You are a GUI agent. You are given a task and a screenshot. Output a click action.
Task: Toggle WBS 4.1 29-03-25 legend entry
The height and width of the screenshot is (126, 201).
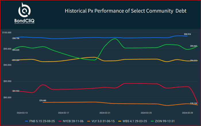point(133,121)
